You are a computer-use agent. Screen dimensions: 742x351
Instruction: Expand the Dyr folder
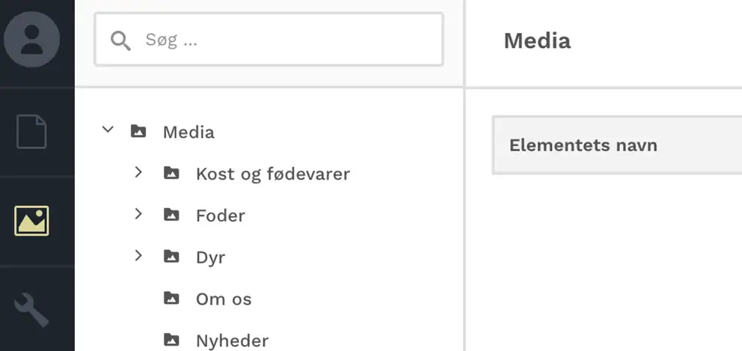point(138,257)
